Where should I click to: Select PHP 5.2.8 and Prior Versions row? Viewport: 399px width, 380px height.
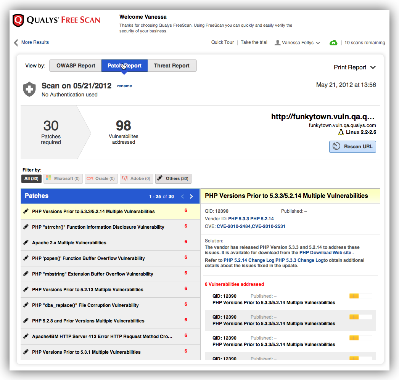[110, 321]
